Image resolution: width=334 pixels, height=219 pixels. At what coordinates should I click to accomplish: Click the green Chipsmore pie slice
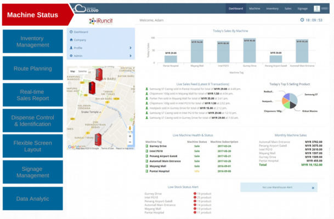pyautogui.click(x=287, y=105)
